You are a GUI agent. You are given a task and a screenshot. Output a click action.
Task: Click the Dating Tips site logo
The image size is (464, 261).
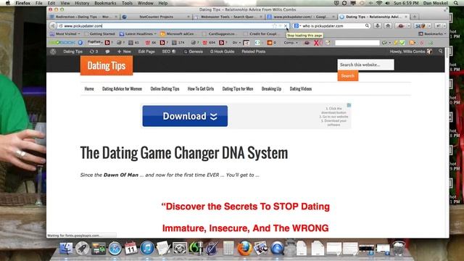pyautogui.click(x=107, y=65)
